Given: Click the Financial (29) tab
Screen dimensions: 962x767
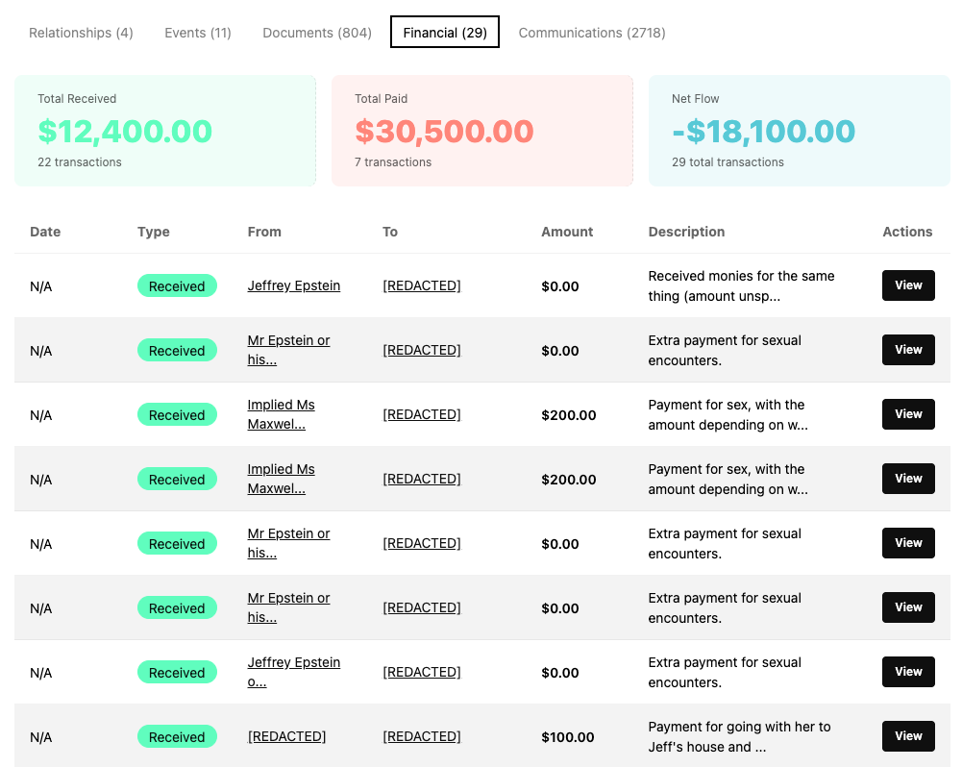Looking at the screenshot, I should [x=444, y=33].
